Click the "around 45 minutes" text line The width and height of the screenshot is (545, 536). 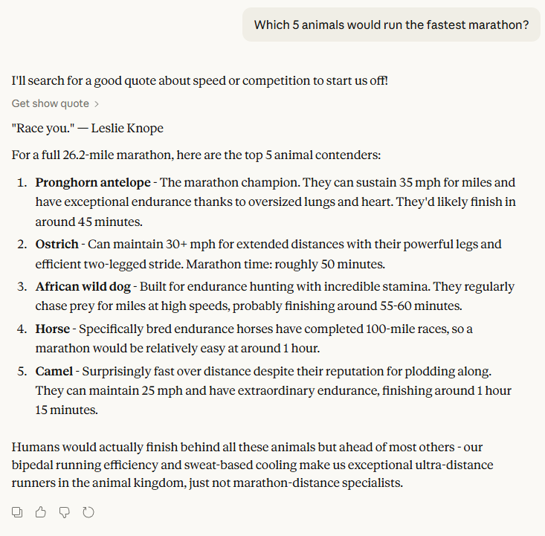click(x=89, y=222)
